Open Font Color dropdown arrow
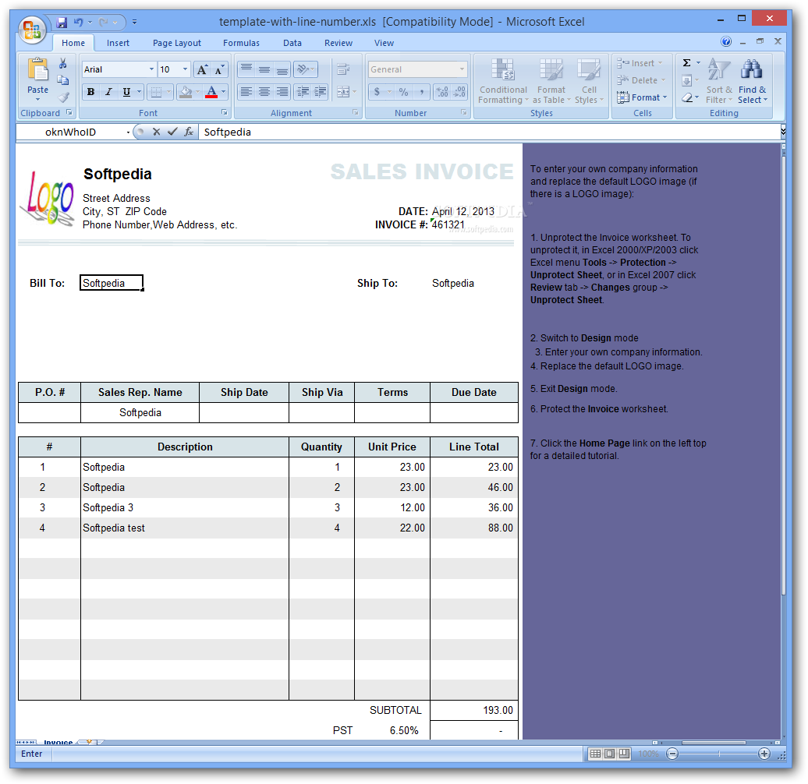The width and height of the screenshot is (808, 784). [224, 92]
